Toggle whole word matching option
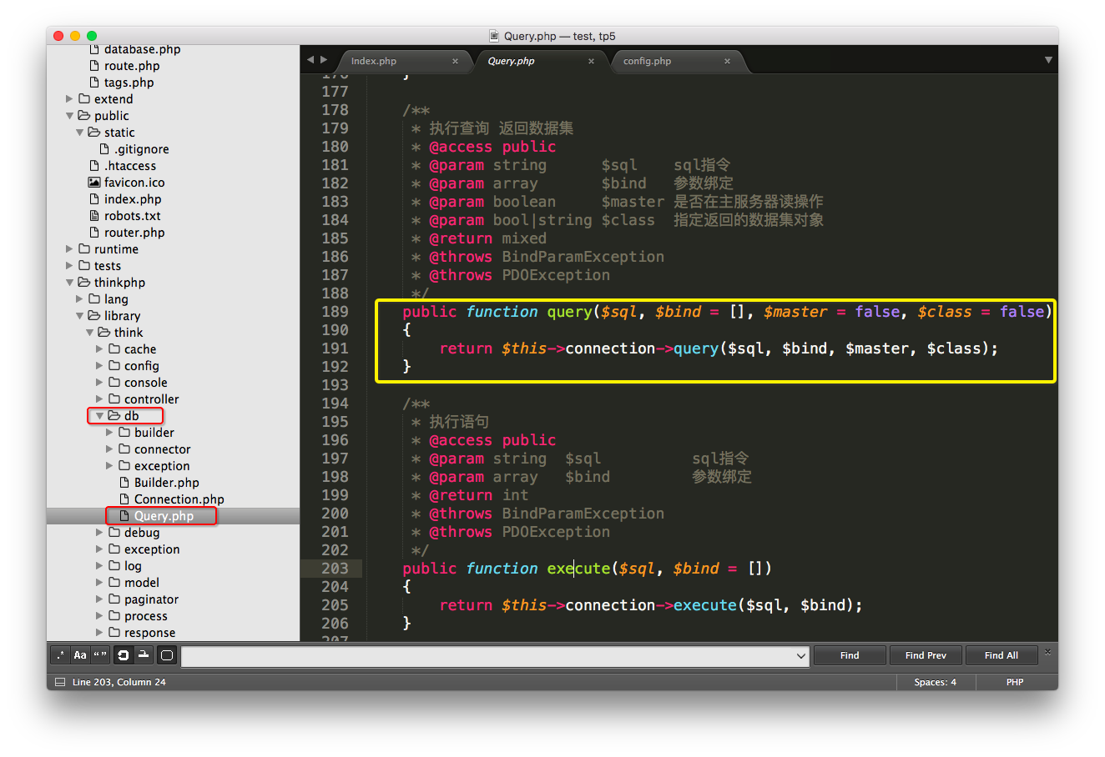The image size is (1105, 757). pos(100,655)
